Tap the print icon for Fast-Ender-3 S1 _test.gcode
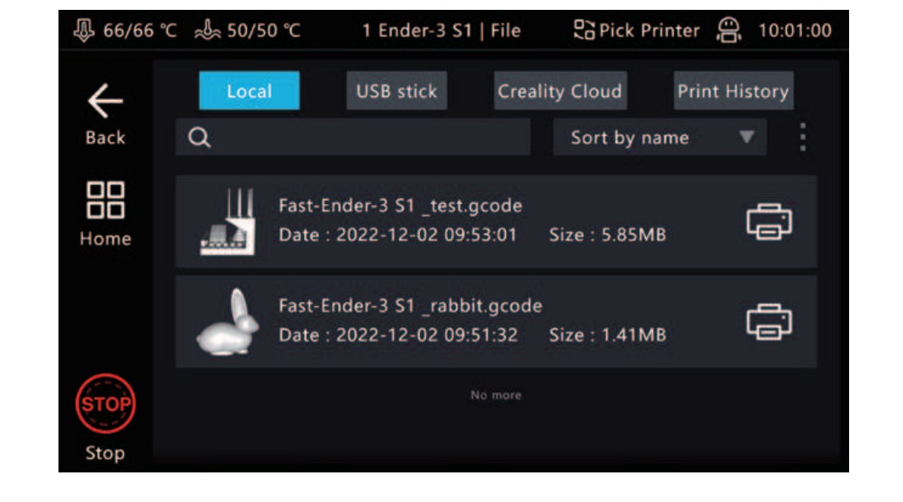 [x=769, y=221]
